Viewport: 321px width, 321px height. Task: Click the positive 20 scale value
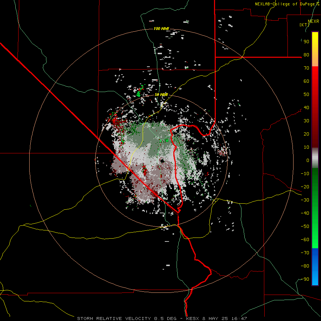[x=306, y=134]
